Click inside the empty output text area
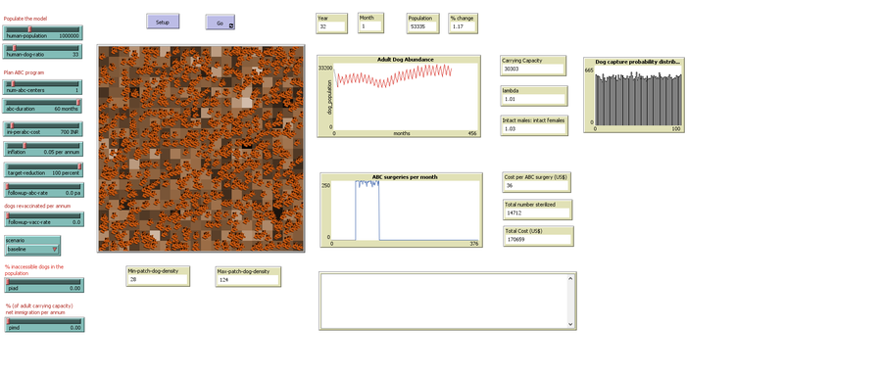 coord(443,301)
